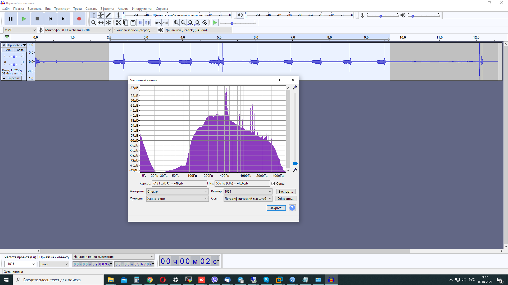The height and width of the screenshot is (285, 508).
Task: Open the Эффекты menu
Action: coord(107,9)
